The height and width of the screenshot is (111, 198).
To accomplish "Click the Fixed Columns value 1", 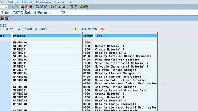I will (x=75, y=29).
